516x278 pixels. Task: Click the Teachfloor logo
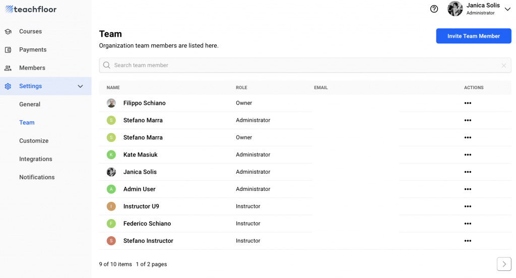pos(31,10)
